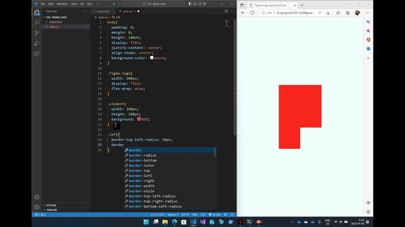
Task: Click the red color swatch on line 20
Action: [x=139, y=119]
